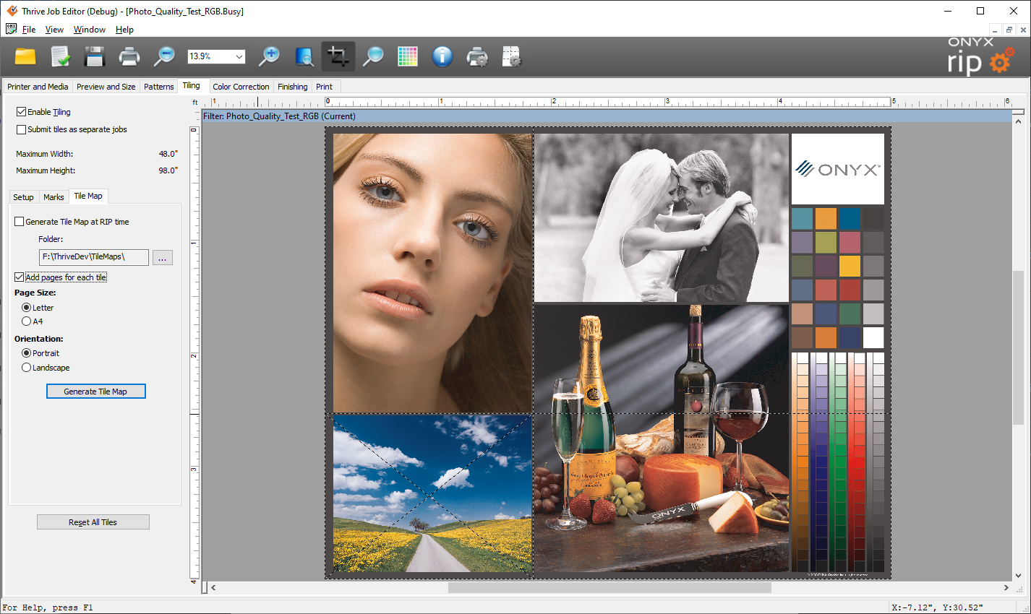Open the color swatch grid tool
The width and height of the screenshot is (1031, 614).
click(x=408, y=56)
